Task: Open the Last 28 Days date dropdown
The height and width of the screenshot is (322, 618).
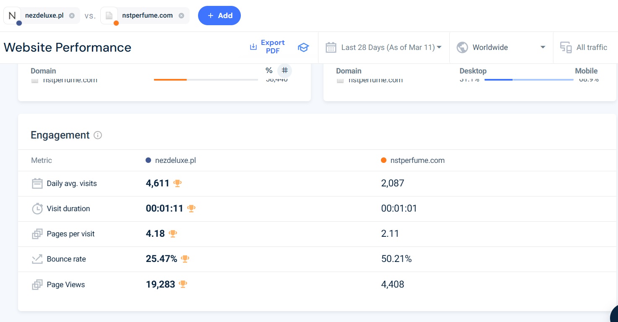Action: click(x=384, y=47)
